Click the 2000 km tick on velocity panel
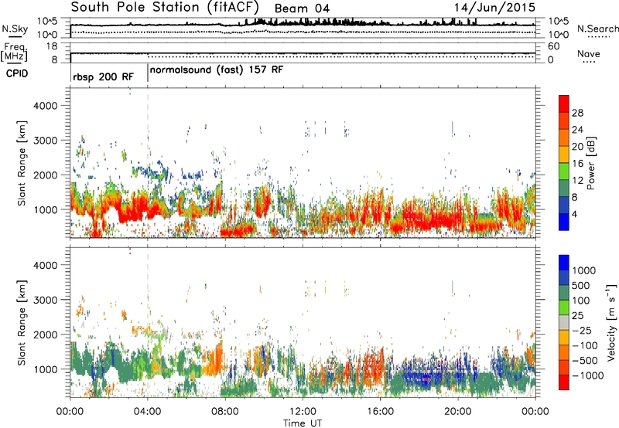 tap(45, 335)
